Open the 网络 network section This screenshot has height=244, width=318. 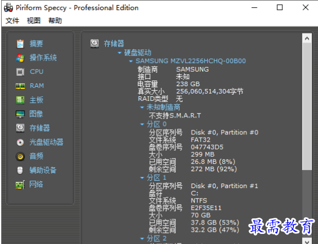[x=36, y=185]
